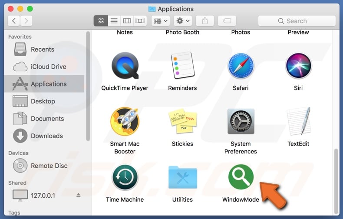Switch to gallery view
The height and width of the screenshot is (219, 343).
(140, 21)
